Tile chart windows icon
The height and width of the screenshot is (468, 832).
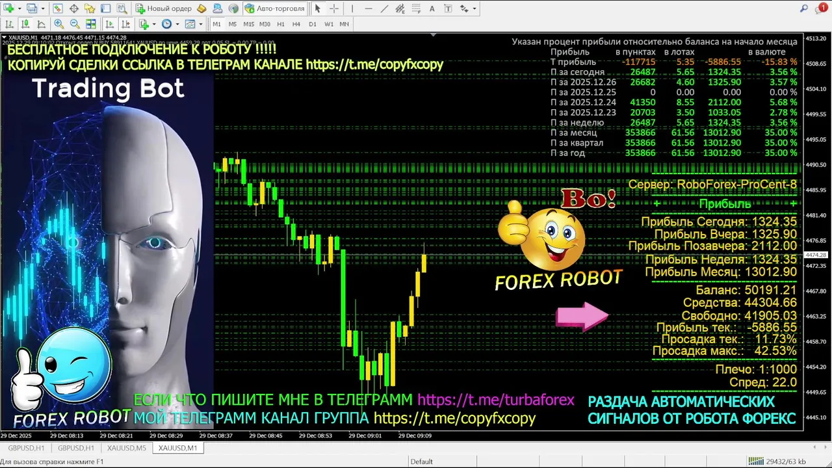coord(91,24)
